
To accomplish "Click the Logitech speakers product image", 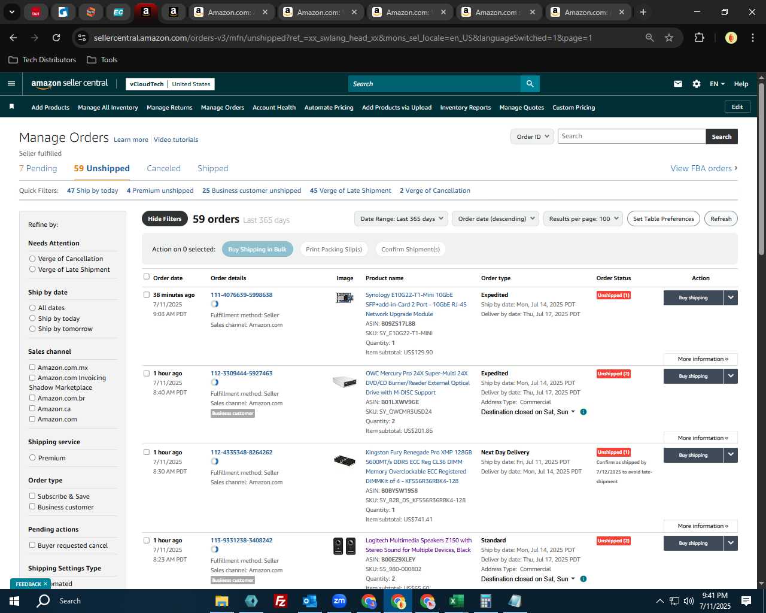I will click(x=344, y=546).
